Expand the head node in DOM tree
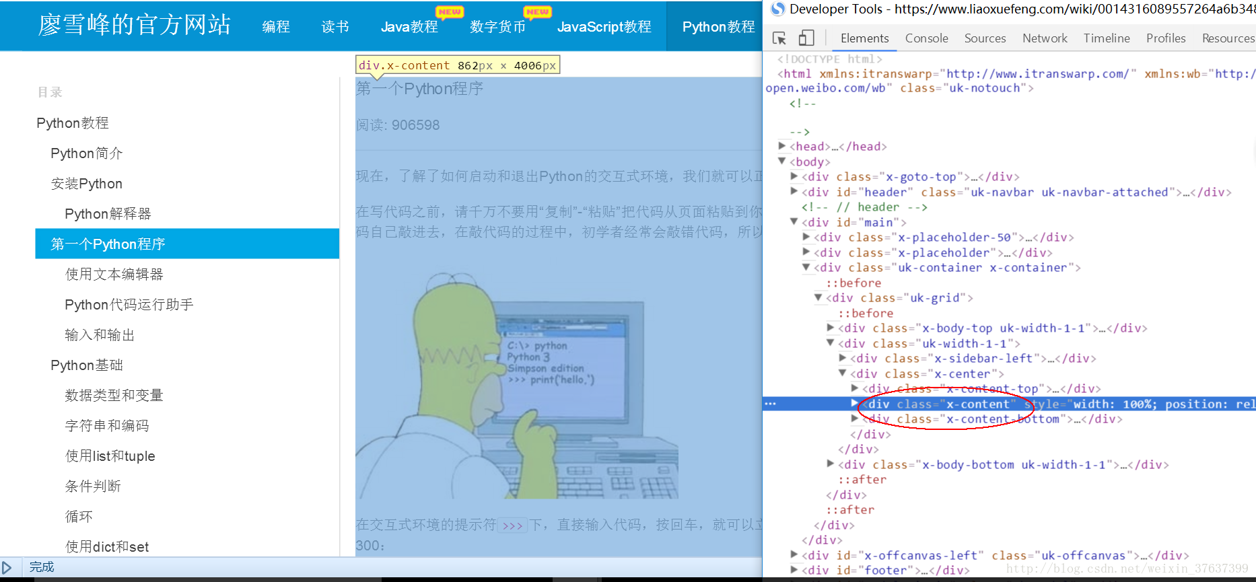The image size is (1256, 582). (x=782, y=146)
